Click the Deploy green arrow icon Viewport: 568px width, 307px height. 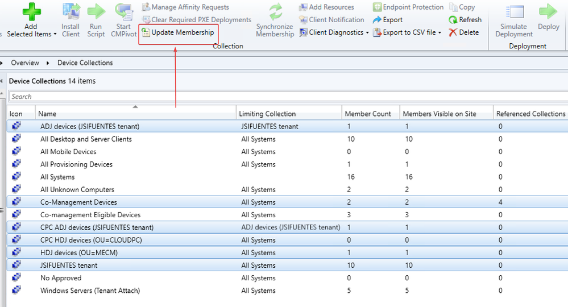pyautogui.click(x=548, y=11)
